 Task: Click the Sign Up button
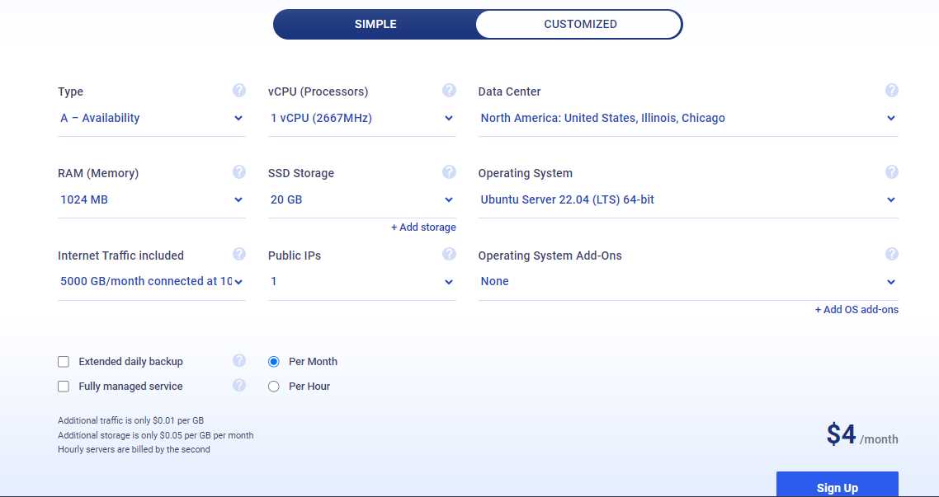(x=838, y=485)
